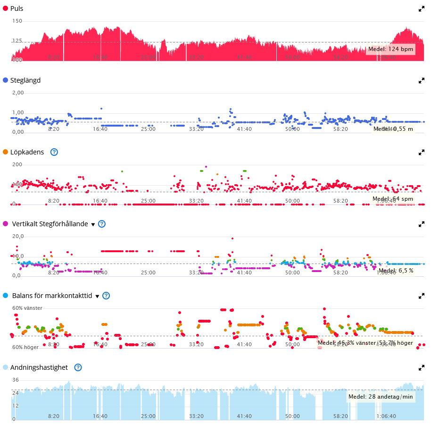
Task: Click the 50:00 time label on Stegförhållande chart
Action: [292, 273]
